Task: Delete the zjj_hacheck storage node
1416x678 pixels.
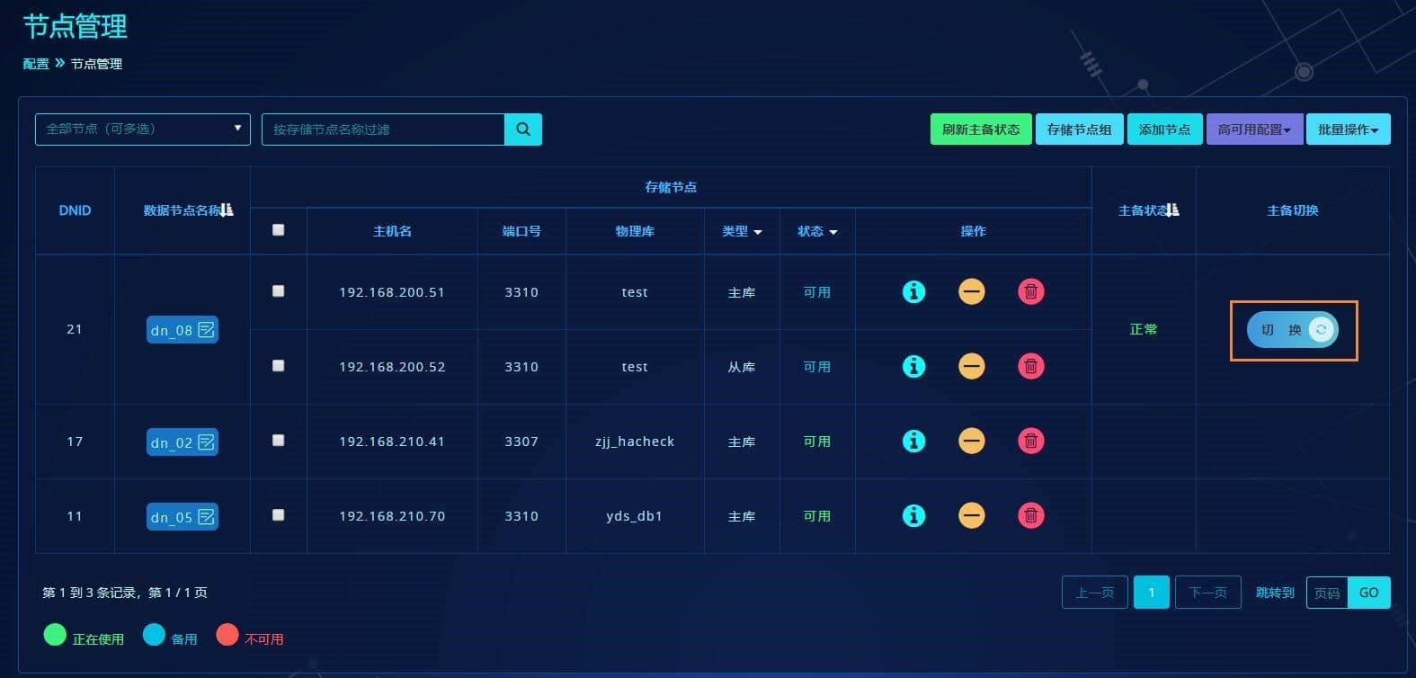Action: pos(1031,441)
